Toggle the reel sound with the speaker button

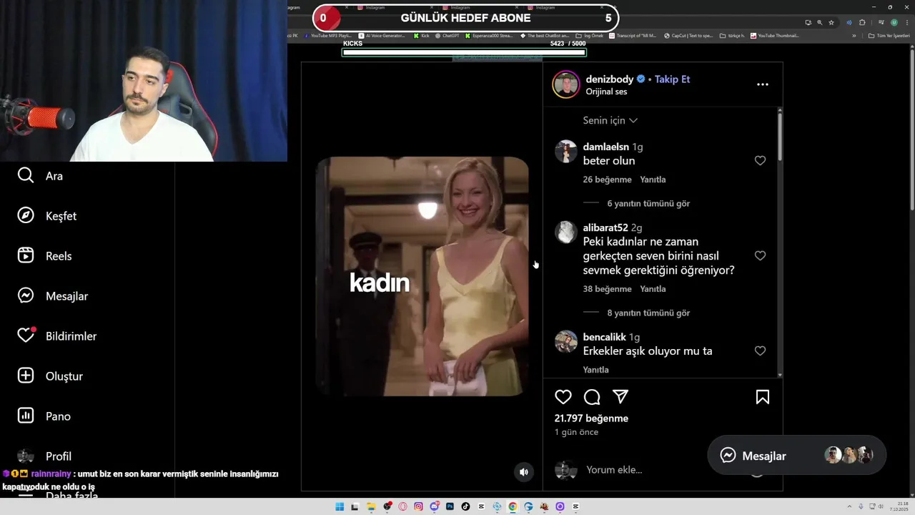coord(524,472)
